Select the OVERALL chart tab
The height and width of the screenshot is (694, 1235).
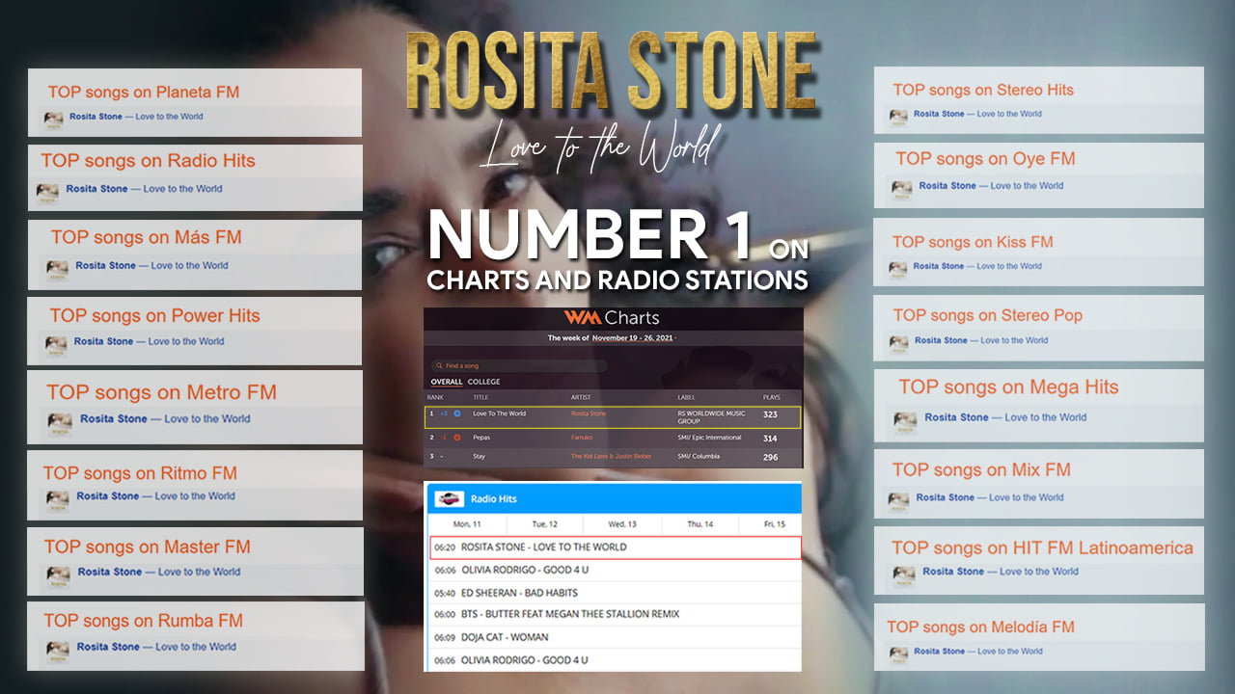(447, 382)
